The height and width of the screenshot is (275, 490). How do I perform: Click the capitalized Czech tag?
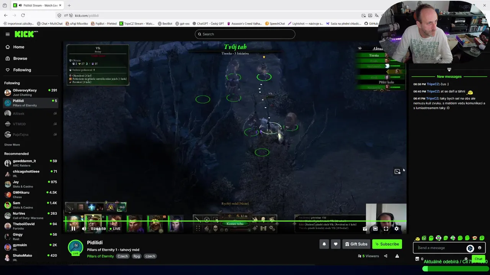click(x=122, y=256)
